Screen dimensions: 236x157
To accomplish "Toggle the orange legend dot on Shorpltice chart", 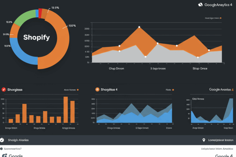I will (173, 90).
